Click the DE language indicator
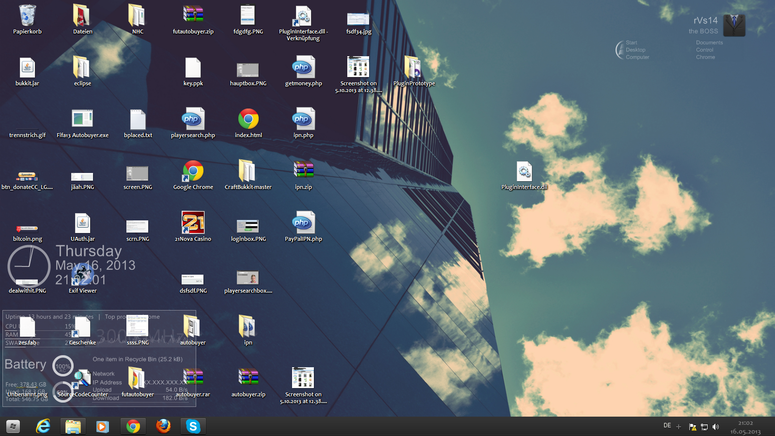This screenshot has height=436, width=775. [x=667, y=426]
